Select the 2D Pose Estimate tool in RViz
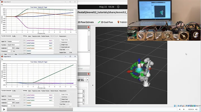This screenshot has width=201, height=112. (x=86, y=22)
